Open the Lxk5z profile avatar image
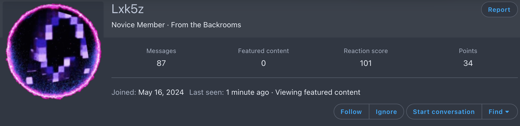Viewport: 520px width, 126px height. (x=53, y=51)
